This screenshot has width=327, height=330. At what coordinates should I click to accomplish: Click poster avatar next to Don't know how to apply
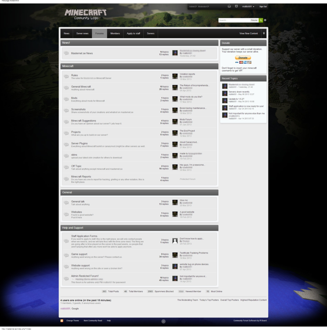tap(175, 241)
